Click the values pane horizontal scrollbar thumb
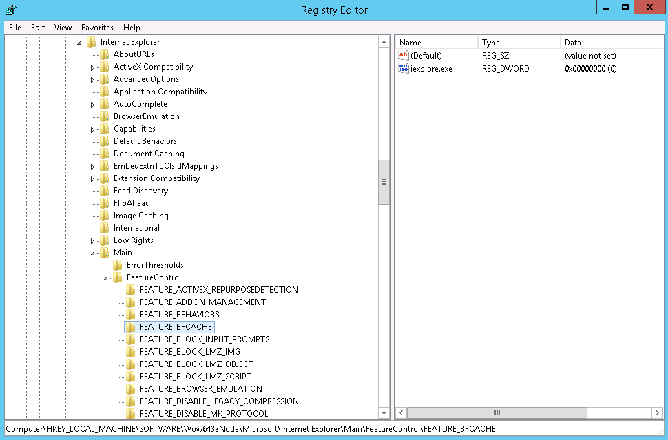The height and width of the screenshot is (440, 668). pos(497,412)
